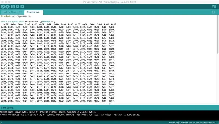This screenshot has height=124, width=219.
Task: Place cursor on the #include pgmspace line
Action: tap(16, 16)
